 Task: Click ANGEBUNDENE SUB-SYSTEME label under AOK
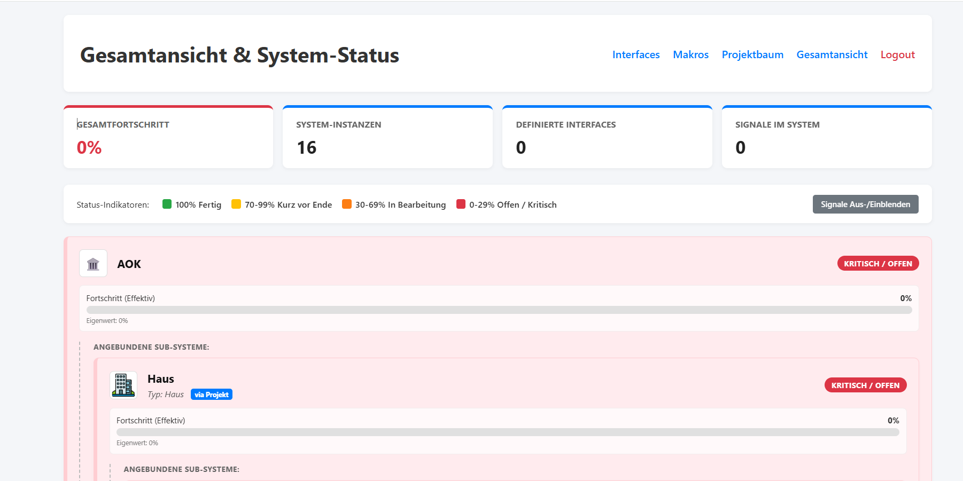click(151, 347)
